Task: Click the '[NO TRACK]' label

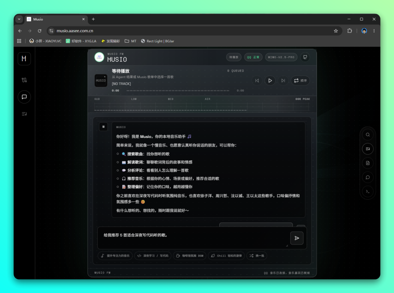Action: [121, 84]
